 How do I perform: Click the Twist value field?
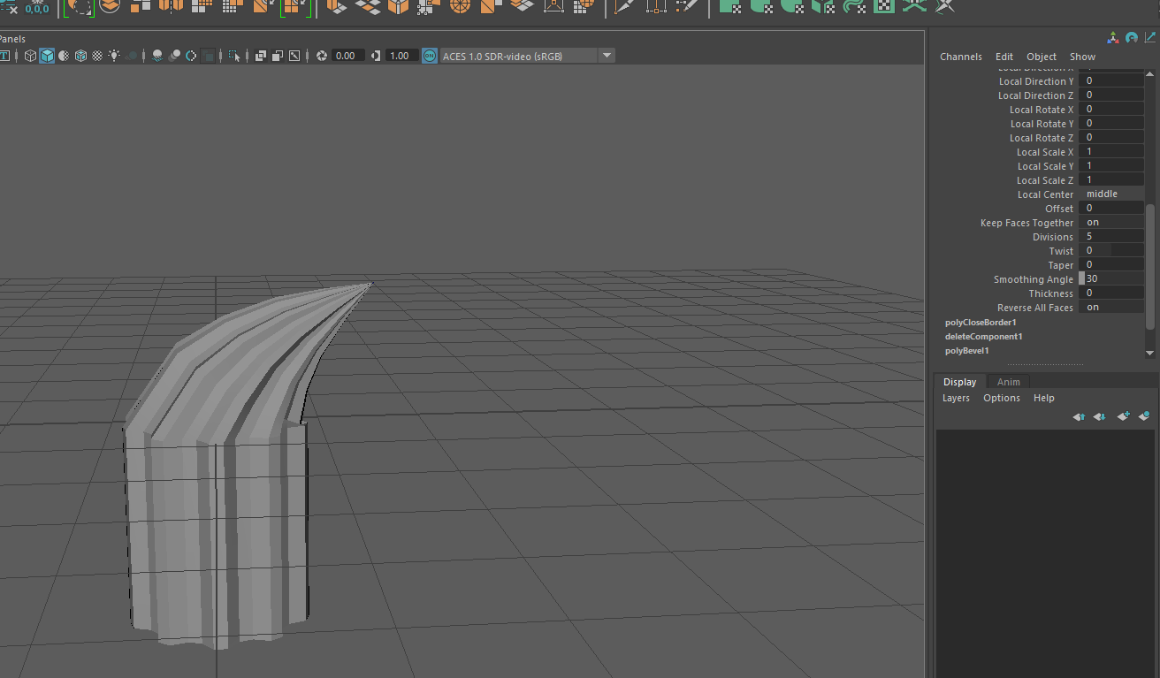pyautogui.click(x=1111, y=250)
